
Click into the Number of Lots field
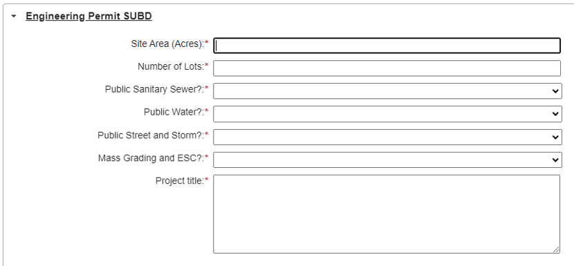(x=387, y=68)
